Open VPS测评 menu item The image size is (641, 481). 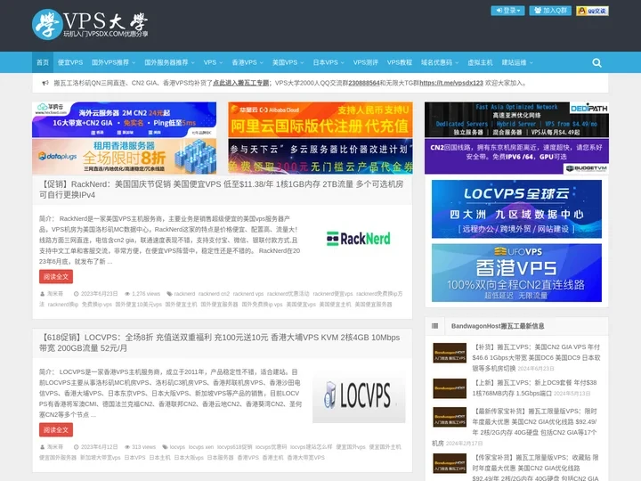(366, 62)
